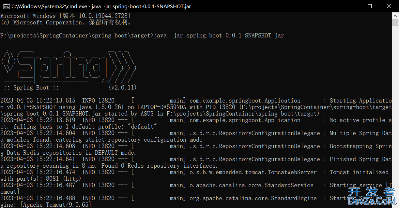This screenshot has height=208, width=399.
Task: Click the 15:22:14.608 log timestamp
Action: 38,146
